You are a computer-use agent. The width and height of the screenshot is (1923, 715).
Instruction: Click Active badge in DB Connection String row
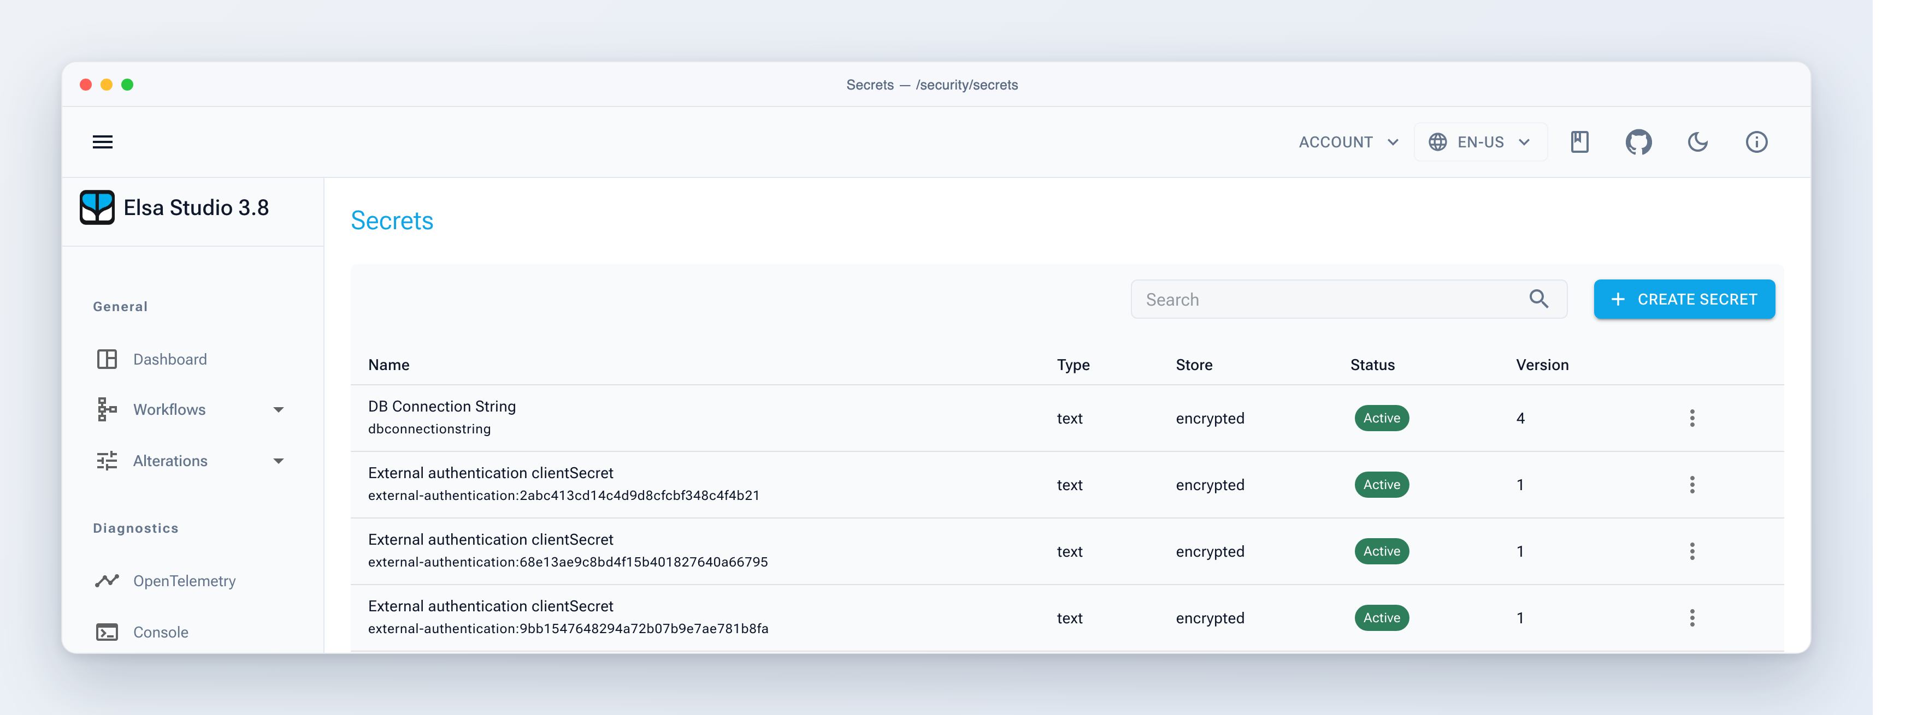tap(1382, 418)
